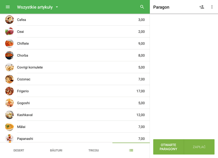
Task: Click the Paragon receipt title
Action: pyautogui.click(x=161, y=7)
